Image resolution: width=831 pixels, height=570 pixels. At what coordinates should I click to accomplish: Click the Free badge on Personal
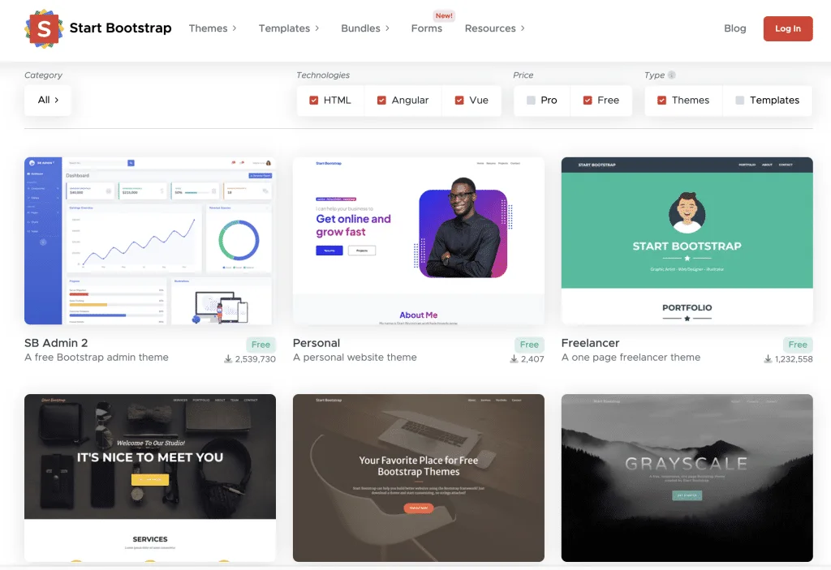pos(529,345)
